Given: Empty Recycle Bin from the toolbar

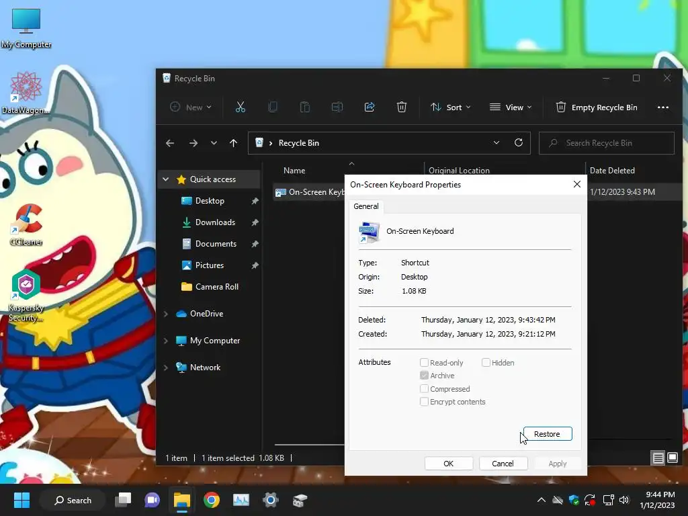Looking at the screenshot, I should pyautogui.click(x=597, y=107).
